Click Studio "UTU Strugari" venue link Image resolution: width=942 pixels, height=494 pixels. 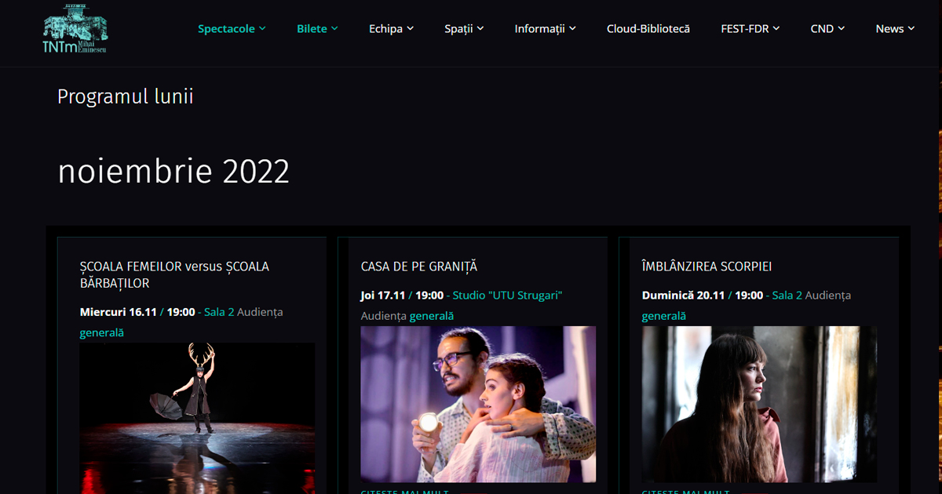(507, 296)
